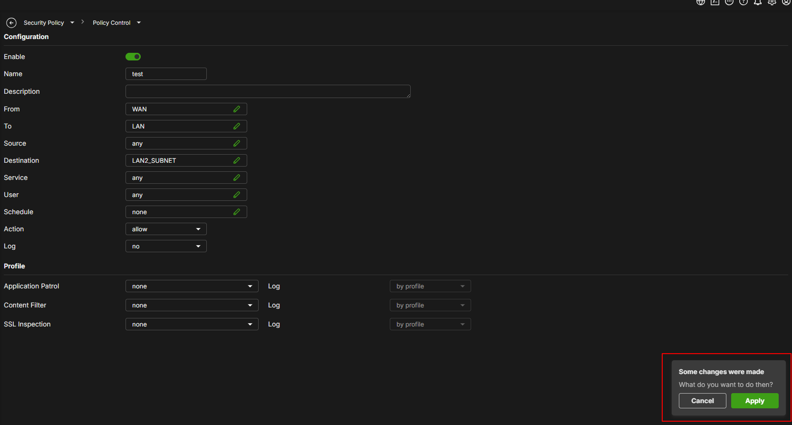Edit the From zone with its pencil icon

point(237,109)
